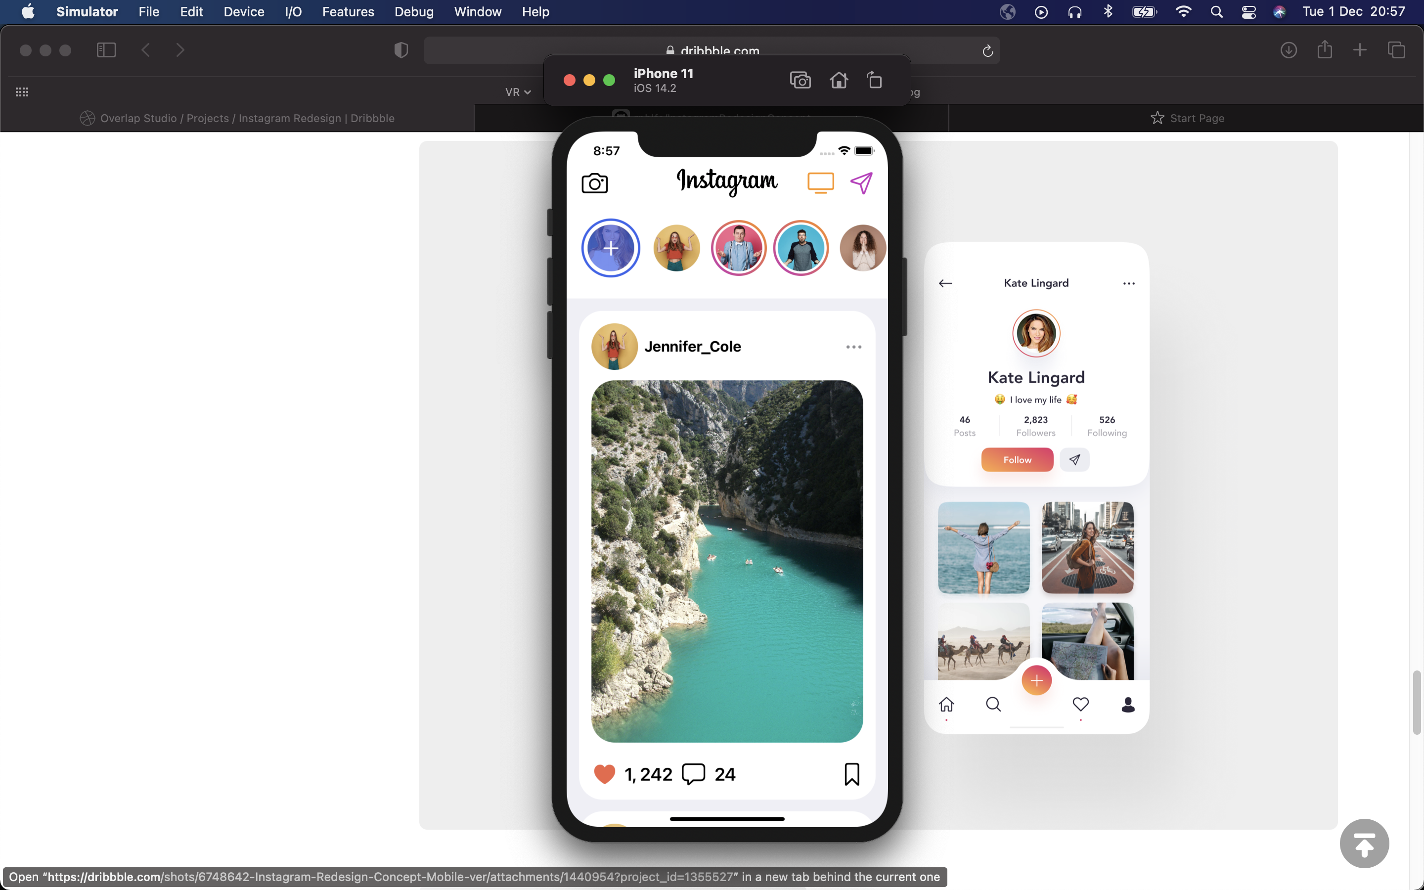Click Safari share icon

(x=1325, y=49)
